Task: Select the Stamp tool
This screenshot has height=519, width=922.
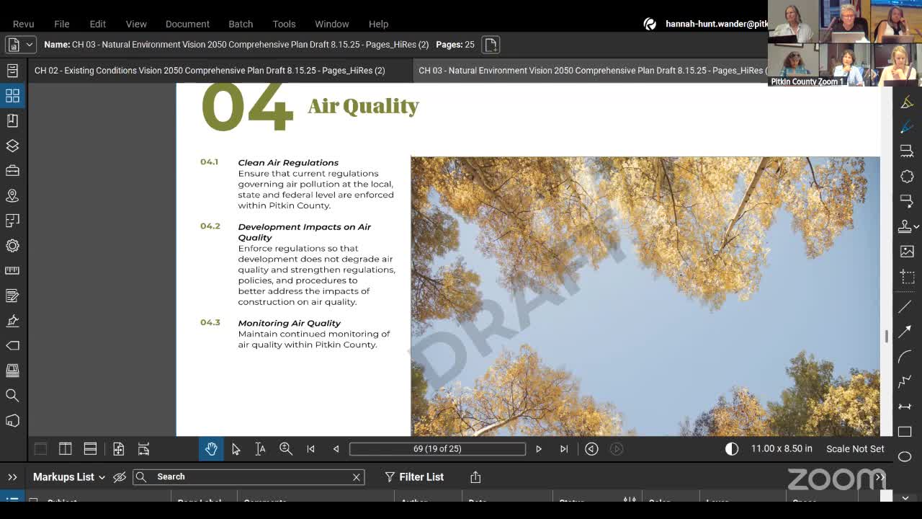Action: coord(905,226)
